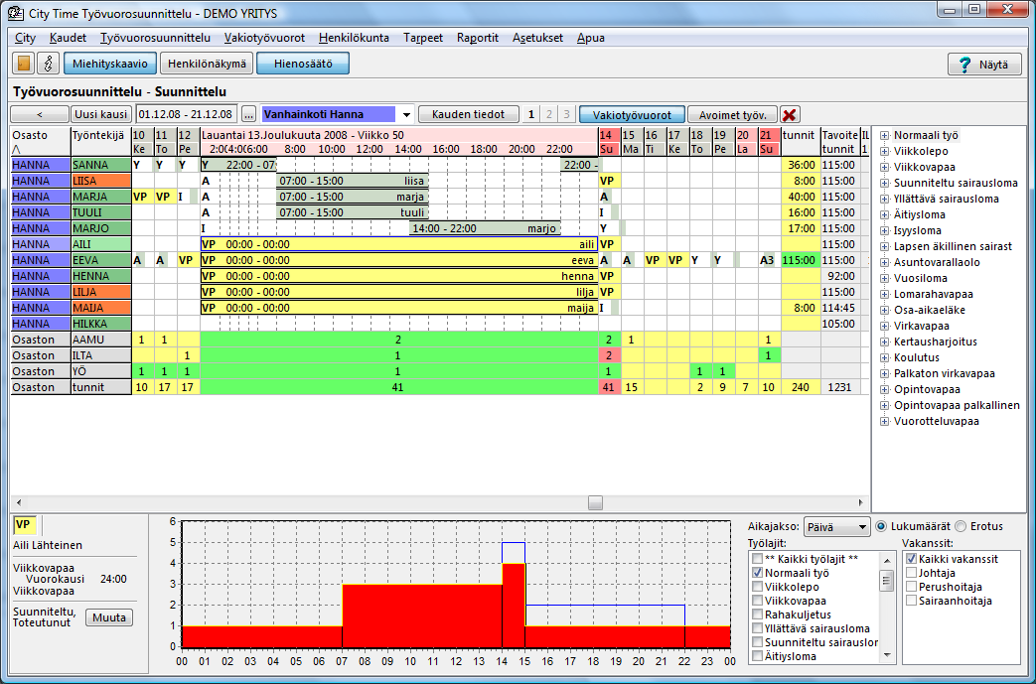Image resolution: width=1036 pixels, height=684 pixels.
Task: Expand the Vuorotteluvapaa tree node
Action: tap(885, 421)
